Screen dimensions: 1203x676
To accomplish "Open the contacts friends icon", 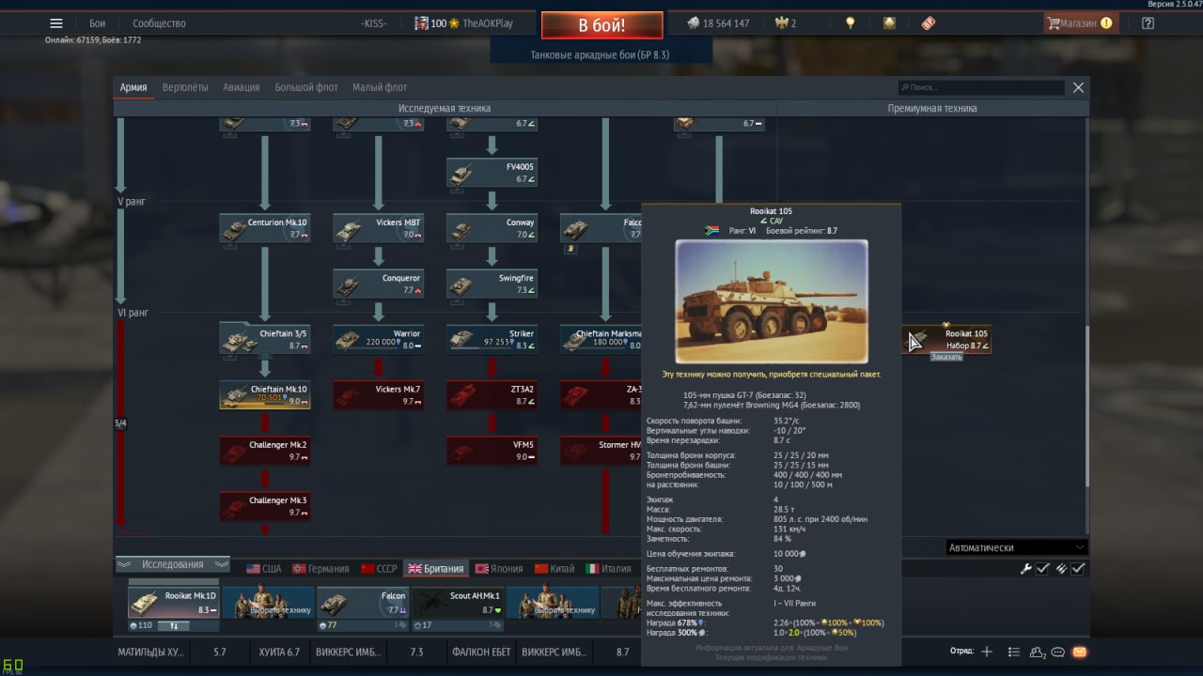I will coord(1038,652).
